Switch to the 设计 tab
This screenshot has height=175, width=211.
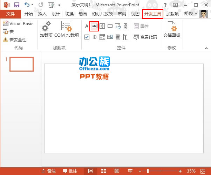56,14
